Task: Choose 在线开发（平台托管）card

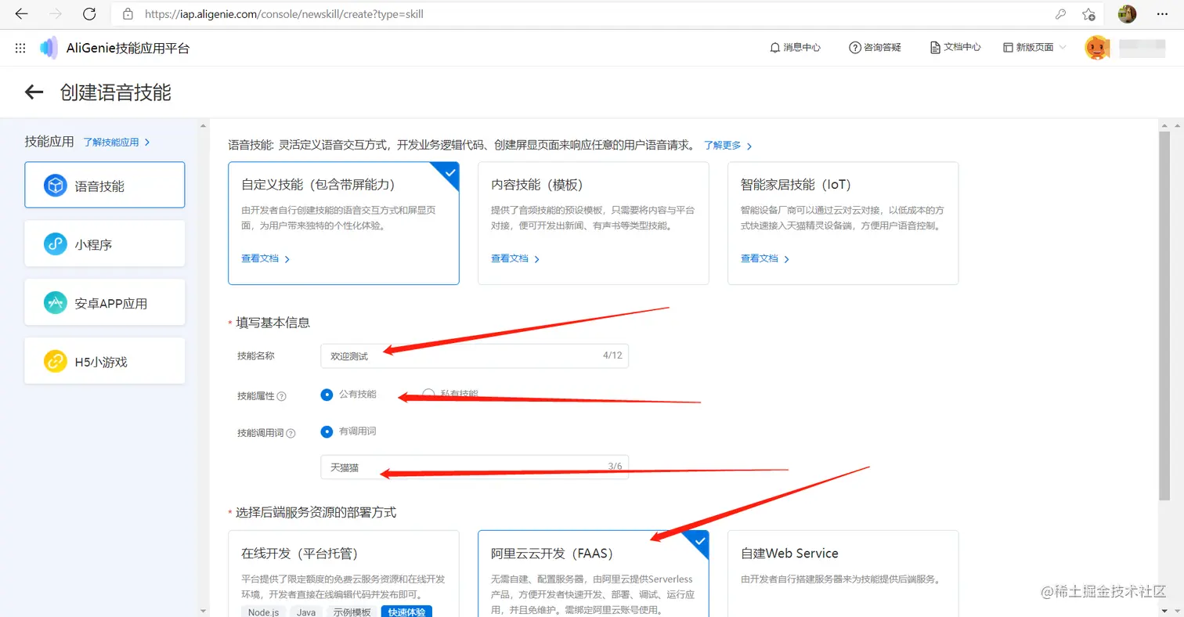Action: click(x=344, y=574)
